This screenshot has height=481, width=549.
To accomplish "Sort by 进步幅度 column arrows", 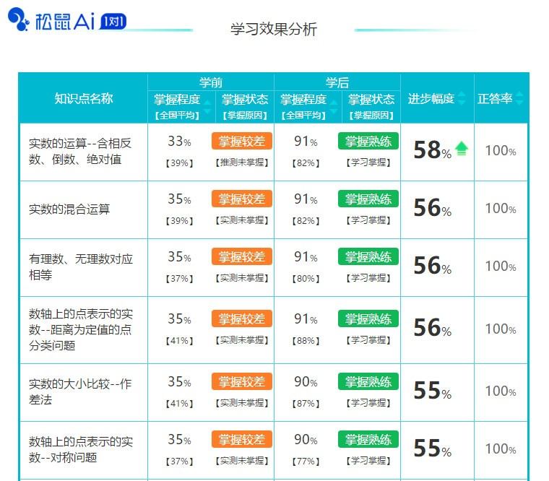I will click(462, 98).
